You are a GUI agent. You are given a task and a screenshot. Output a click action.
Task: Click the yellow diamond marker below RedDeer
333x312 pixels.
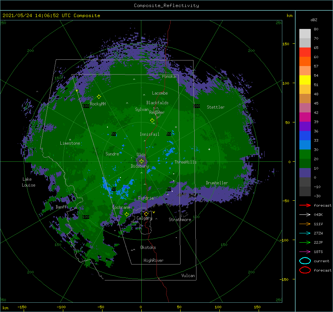pyautogui.click(x=152, y=121)
